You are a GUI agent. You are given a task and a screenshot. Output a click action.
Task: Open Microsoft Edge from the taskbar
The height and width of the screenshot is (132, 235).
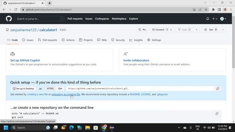72,128
